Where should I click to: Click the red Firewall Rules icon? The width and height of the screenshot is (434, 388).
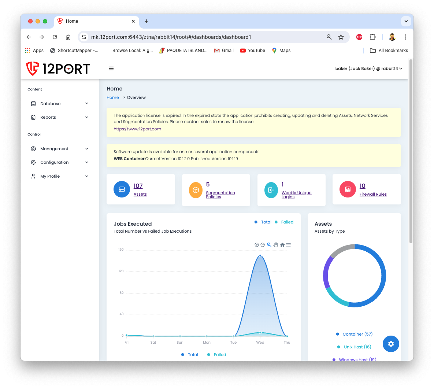(x=348, y=189)
